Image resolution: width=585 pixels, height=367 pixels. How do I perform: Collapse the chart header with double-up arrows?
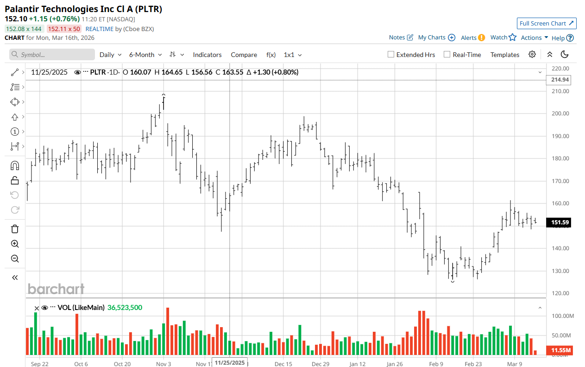click(549, 54)
